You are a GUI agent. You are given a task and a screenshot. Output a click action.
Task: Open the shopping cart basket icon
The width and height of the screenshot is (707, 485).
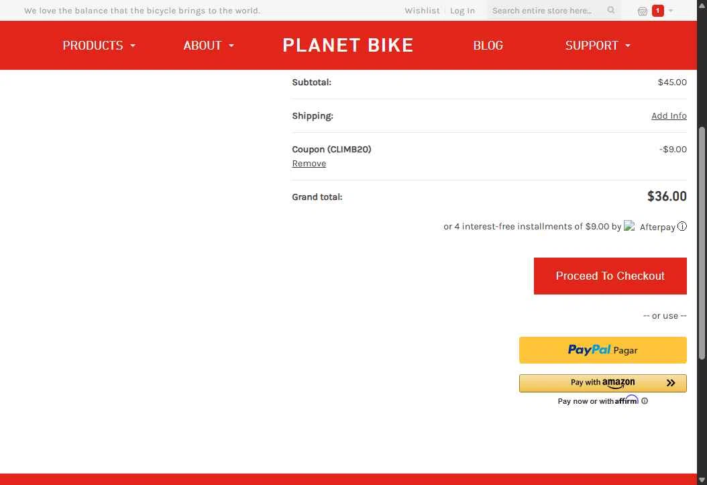point(643,11)
